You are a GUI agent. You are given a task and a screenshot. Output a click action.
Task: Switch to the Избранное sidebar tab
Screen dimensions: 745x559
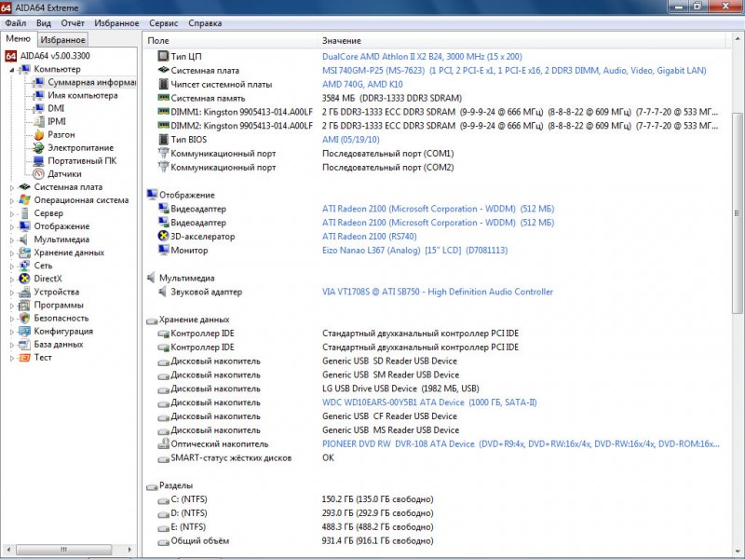click(x=63, y=40)
